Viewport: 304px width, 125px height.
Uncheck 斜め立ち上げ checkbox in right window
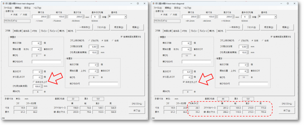(184, 82)
